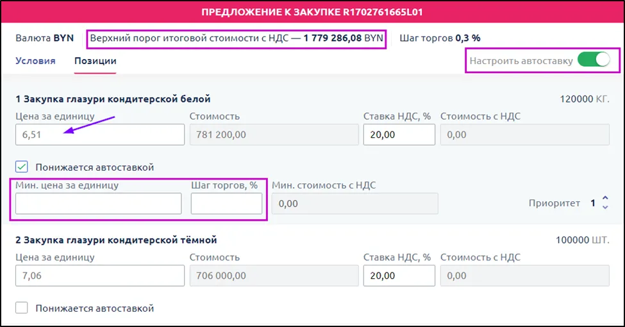The height and width of the screenshot is (327, 625).
Task: Disable the Настроить автоставку switch
Action: tap(594, 61)
